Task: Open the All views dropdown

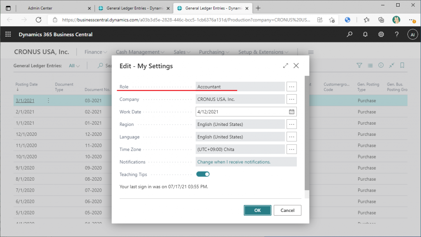Action: coord(74,65)
